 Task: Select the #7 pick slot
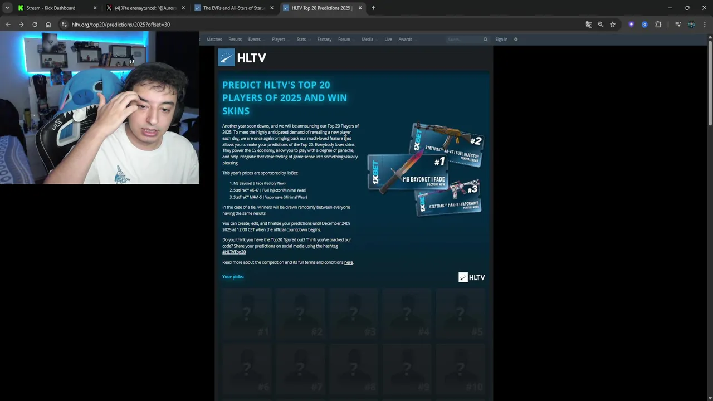[x=300, y=368]
